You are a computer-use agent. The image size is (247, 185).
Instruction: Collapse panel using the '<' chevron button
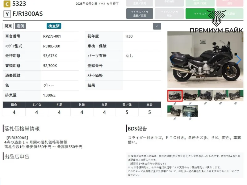157,26
